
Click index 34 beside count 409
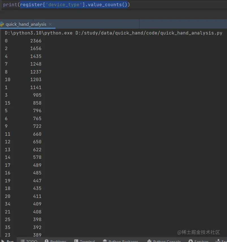pyautogui.click(x=8, y=204)
